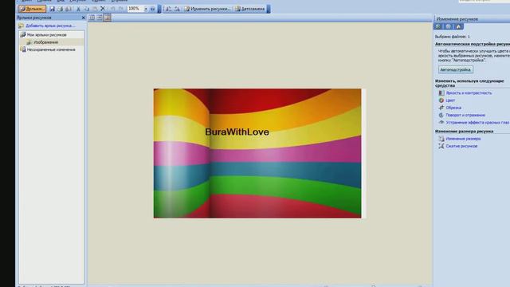The image size is (510, 287).
Task: Click the Home icon in the Изменение рисунков task pane
Action: (x=458, y=26)
